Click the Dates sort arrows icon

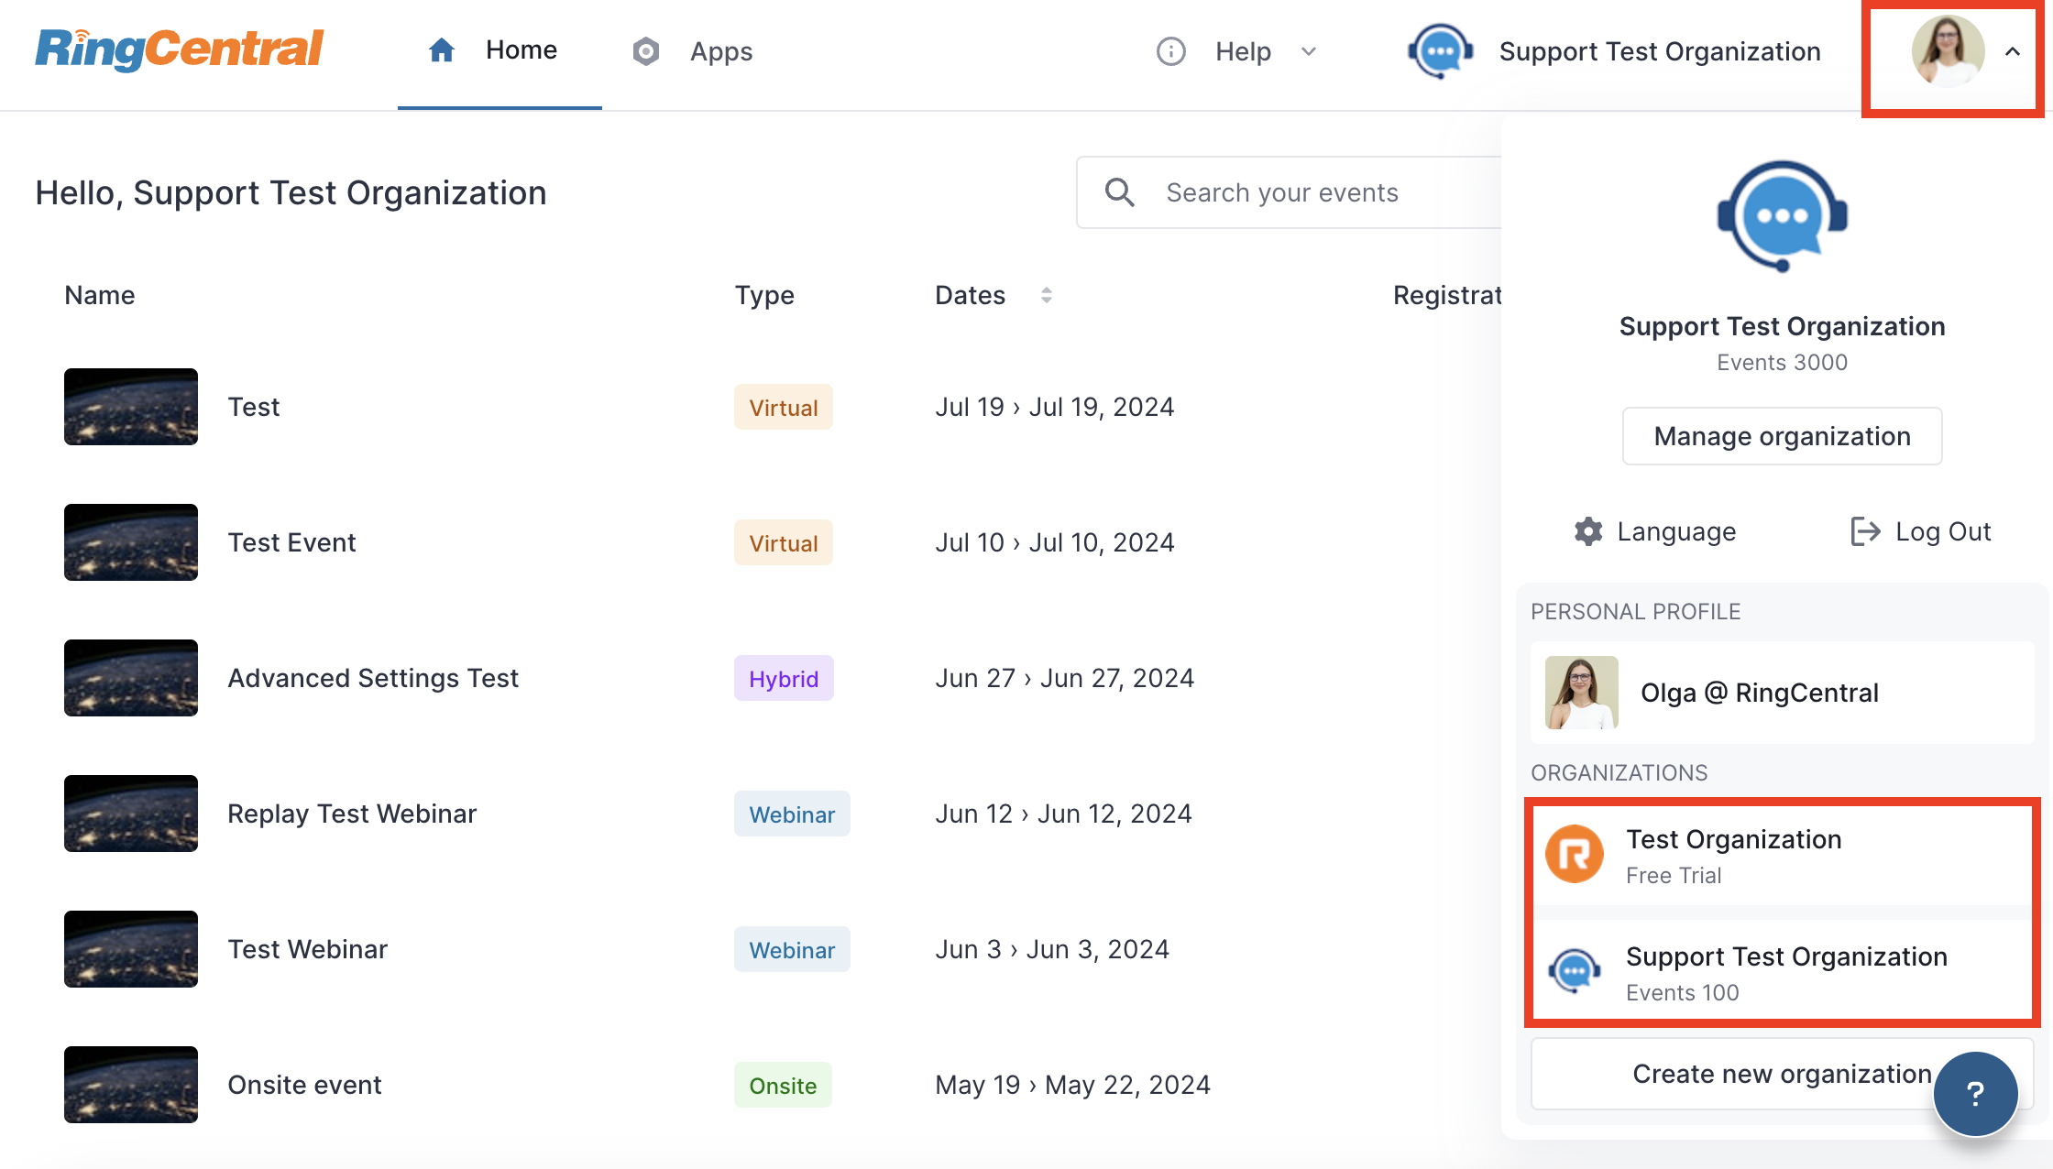[1047, 295]
